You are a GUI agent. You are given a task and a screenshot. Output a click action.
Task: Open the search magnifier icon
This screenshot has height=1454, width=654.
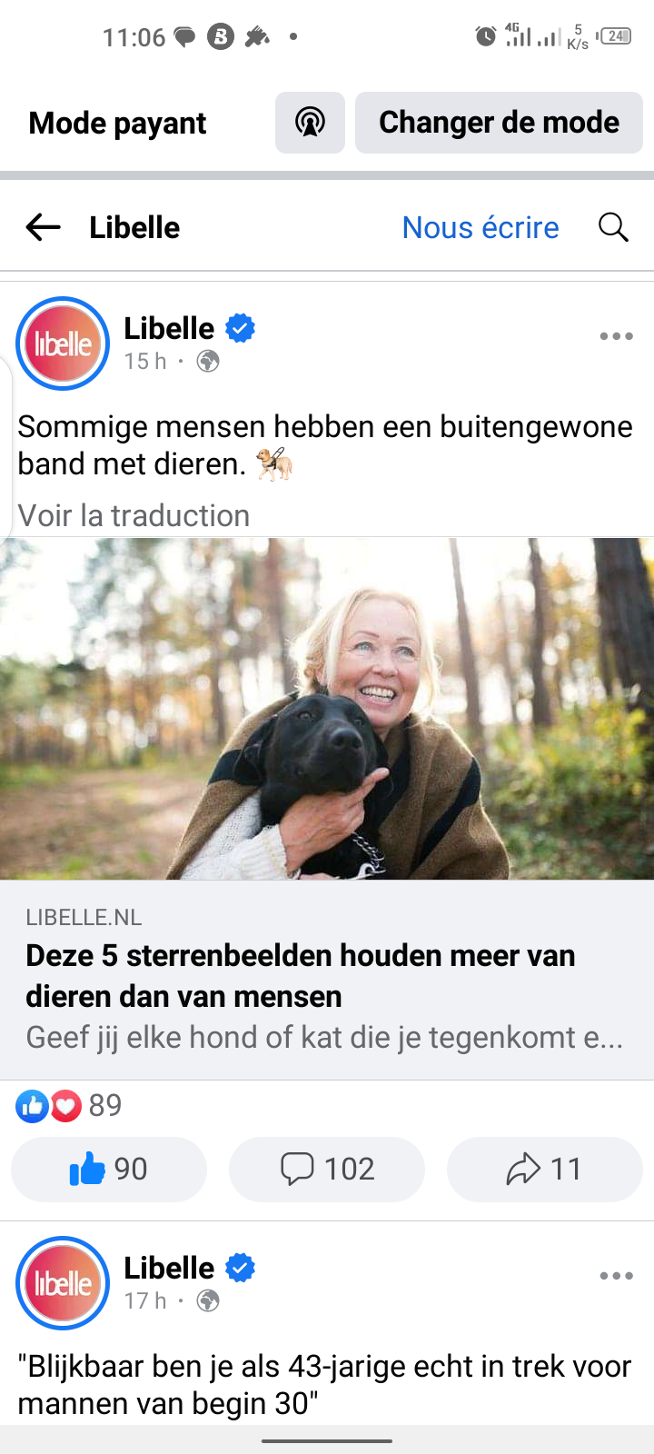point(614,227)
